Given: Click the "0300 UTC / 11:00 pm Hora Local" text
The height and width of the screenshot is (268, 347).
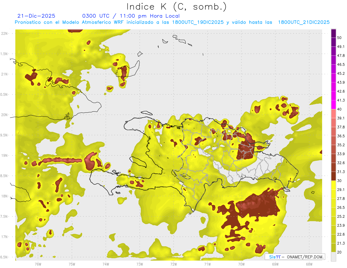Looking at the screenshot, I should pos(131,16).
